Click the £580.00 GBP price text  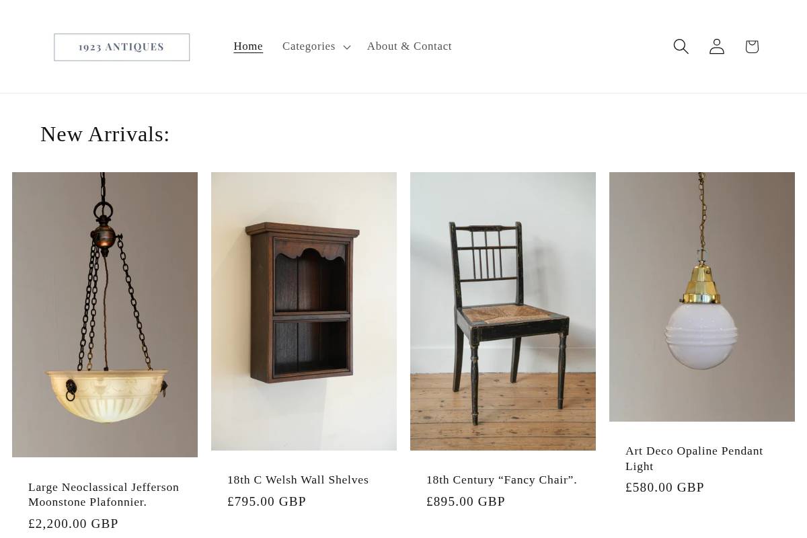pyautogui.click(x=664, y=487)
